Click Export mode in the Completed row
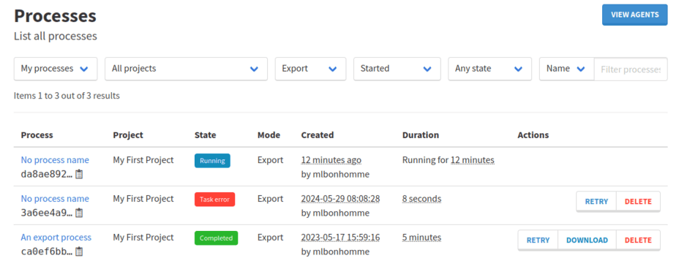Screen dimensions: 679x269 tap(270, 238)
